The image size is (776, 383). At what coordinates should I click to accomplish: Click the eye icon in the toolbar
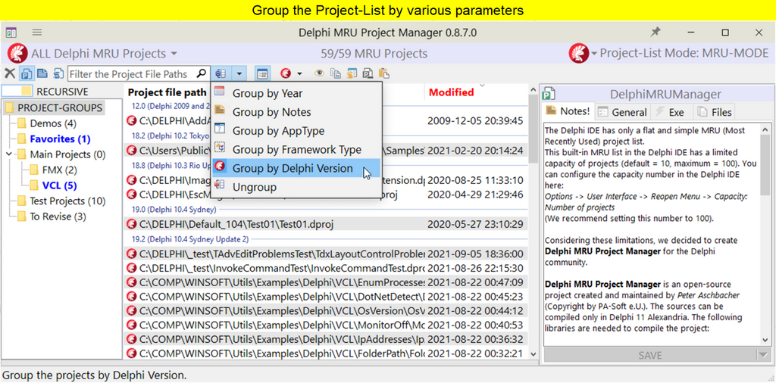[320, 73]
